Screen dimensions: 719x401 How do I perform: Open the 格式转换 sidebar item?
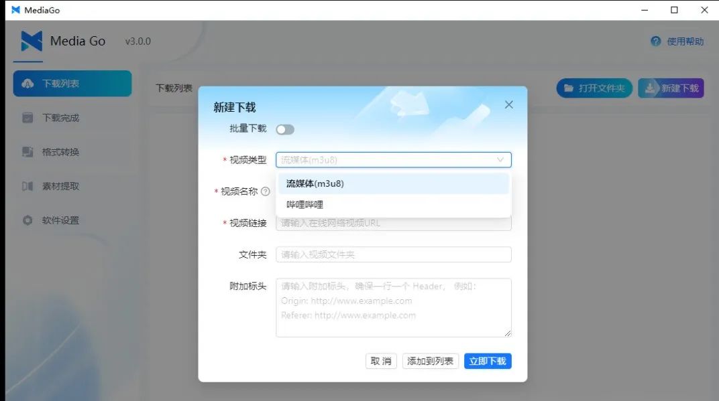[72, 152]
